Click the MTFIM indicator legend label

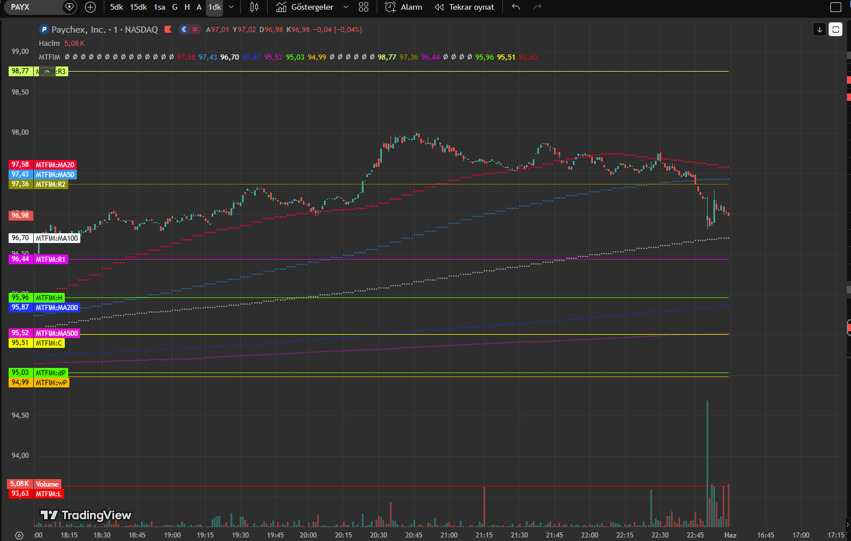tap(49, 57)
